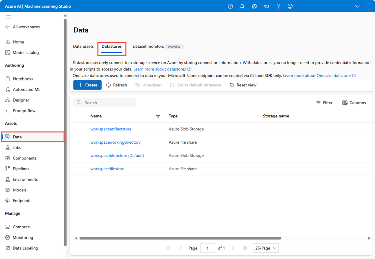The width and height of the screenshot is (375, 259).
Task: Refresh the datastores list
Action: [117, 85]
